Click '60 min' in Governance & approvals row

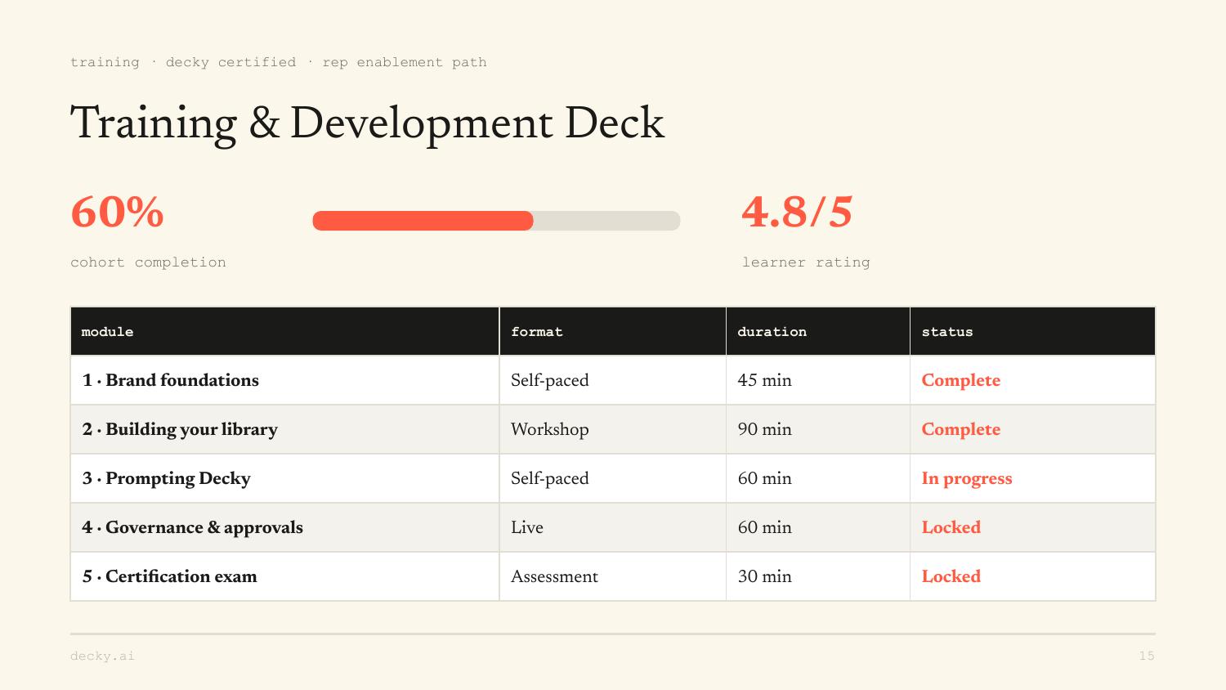click(x=817, y=527)
